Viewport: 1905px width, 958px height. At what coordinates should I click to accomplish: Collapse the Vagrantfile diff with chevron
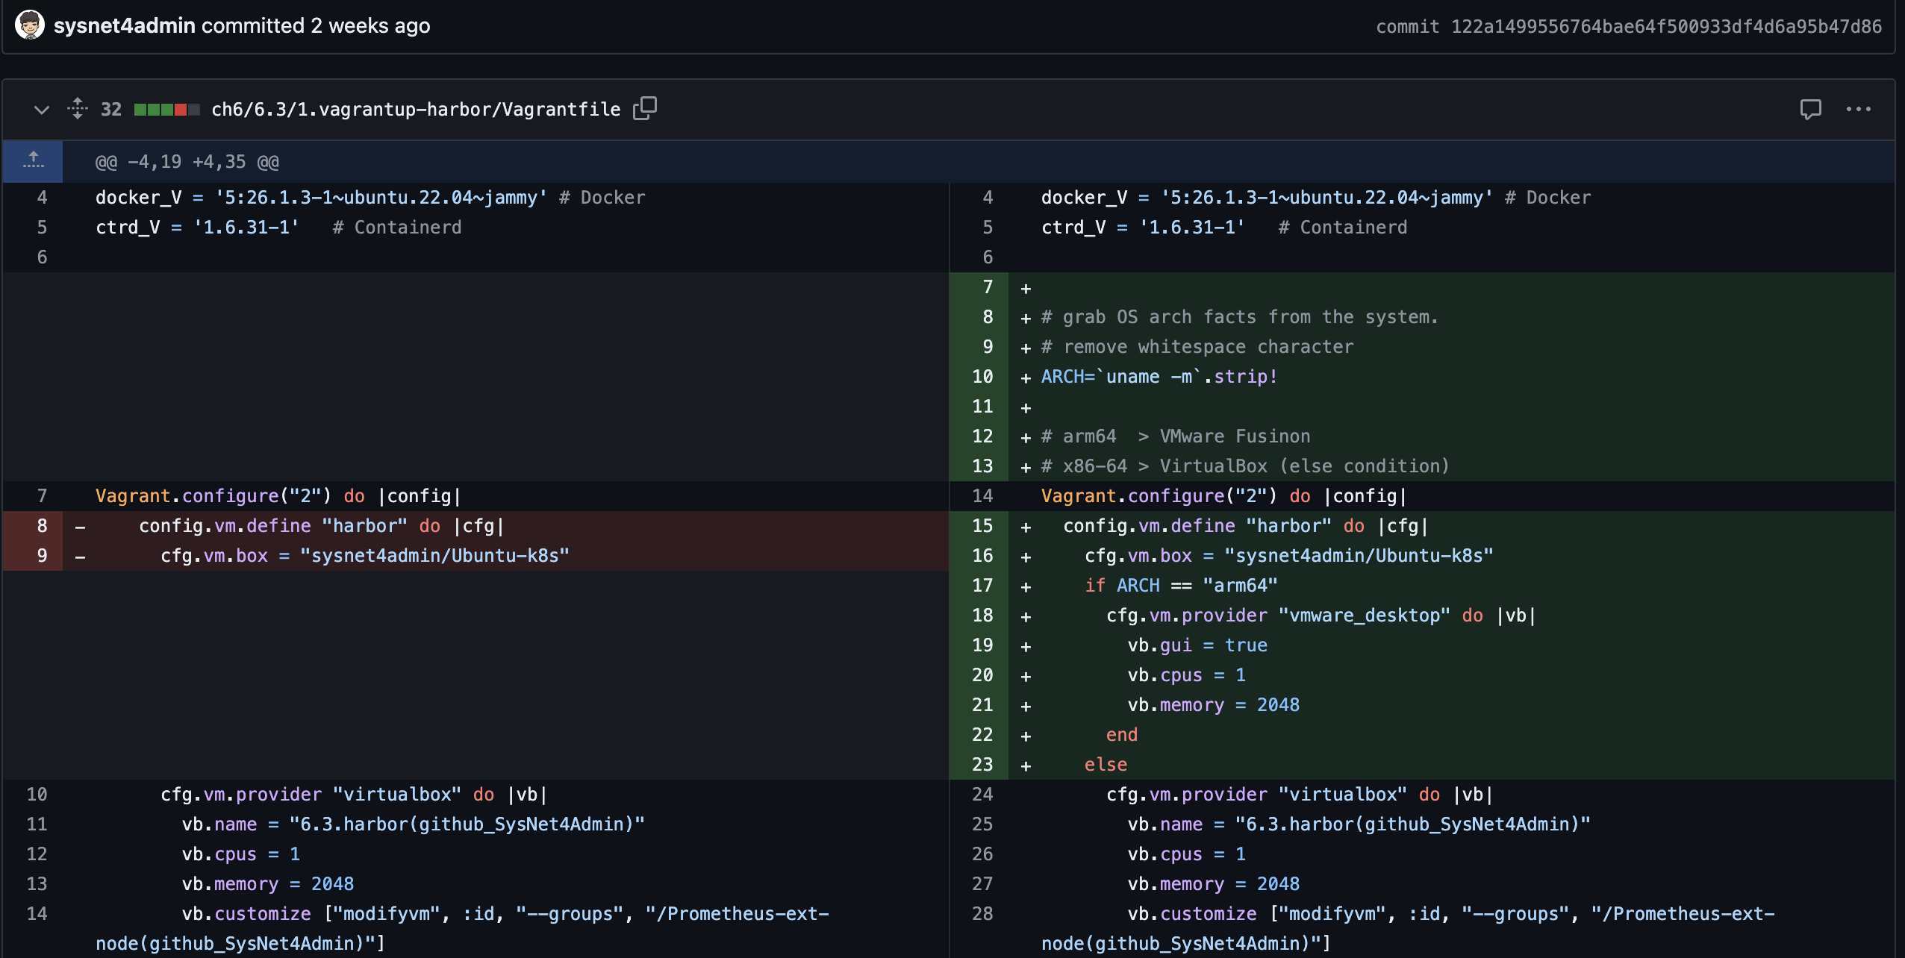(x=42, y=110)
